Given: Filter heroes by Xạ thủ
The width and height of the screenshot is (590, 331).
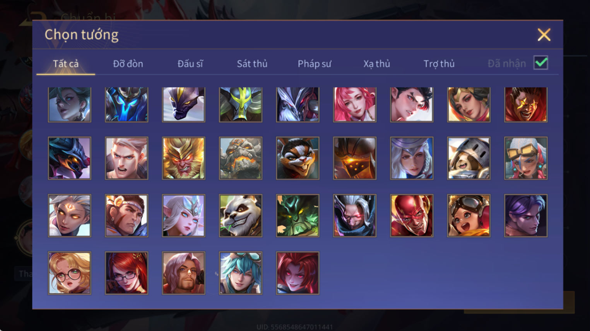Looking at the screenshot, I should [376, 64].
